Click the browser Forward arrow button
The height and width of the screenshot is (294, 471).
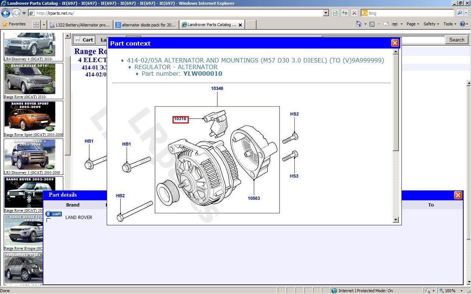[16, 13]
